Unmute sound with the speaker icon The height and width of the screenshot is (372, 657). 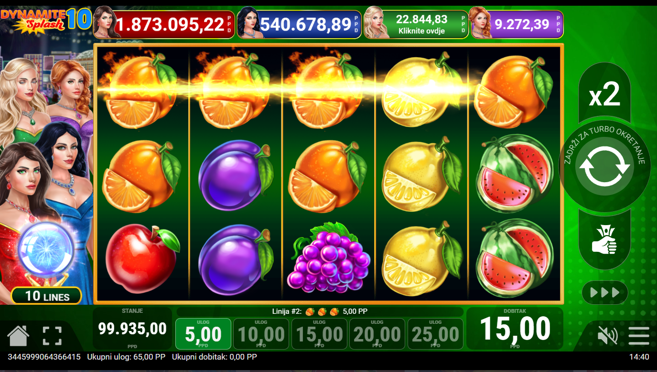tap(607, 336)
